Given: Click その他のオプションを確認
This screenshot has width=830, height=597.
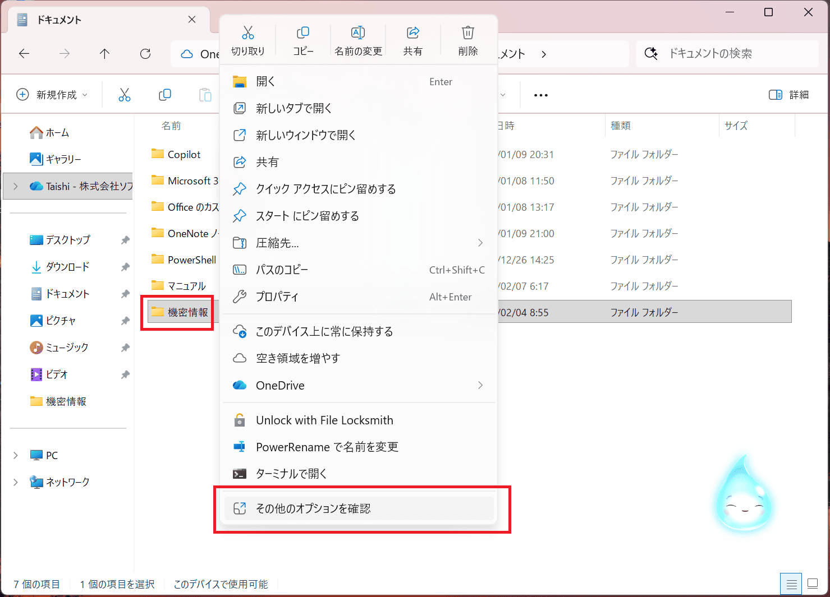Looking at the screenshot, I should pyautogui.click(x=359, y=508).
